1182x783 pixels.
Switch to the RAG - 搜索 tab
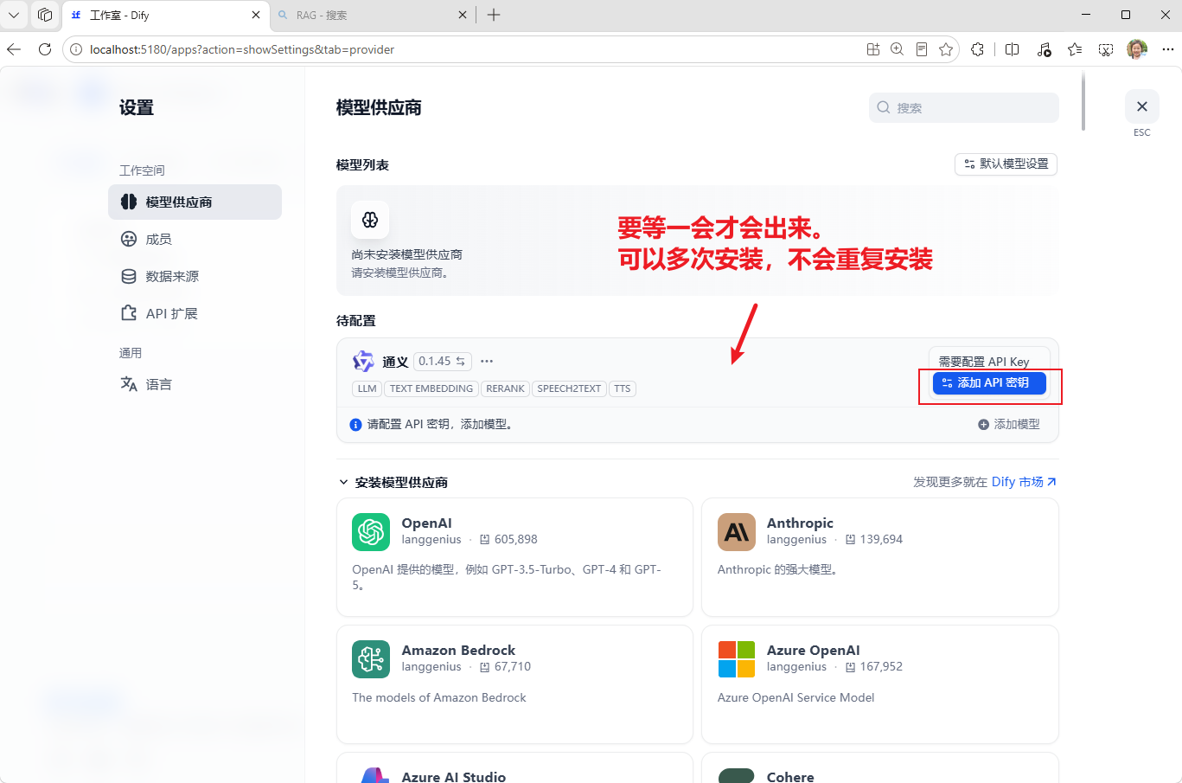[x=372, y=15]
